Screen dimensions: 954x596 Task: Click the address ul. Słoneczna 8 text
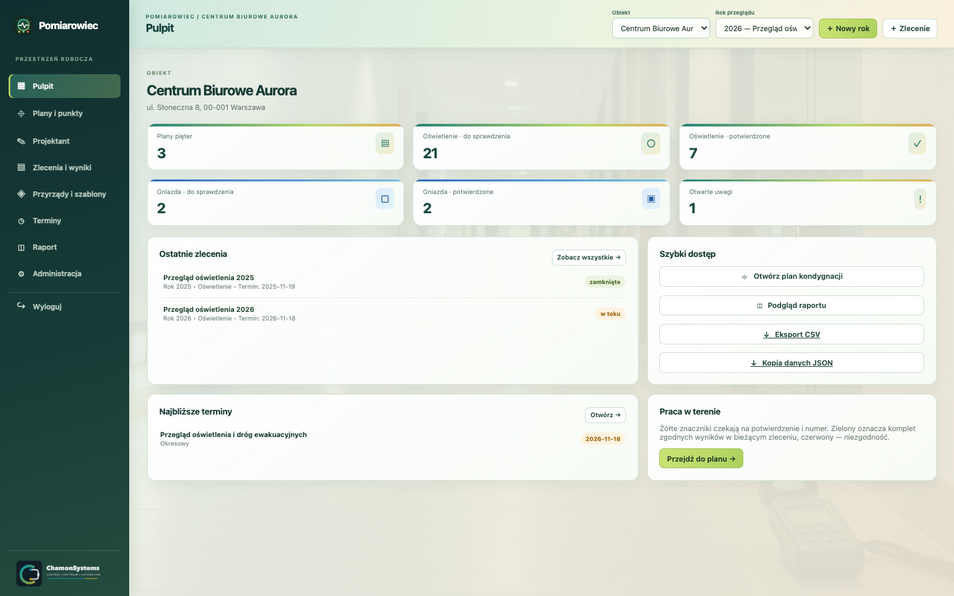coord(206,107)
